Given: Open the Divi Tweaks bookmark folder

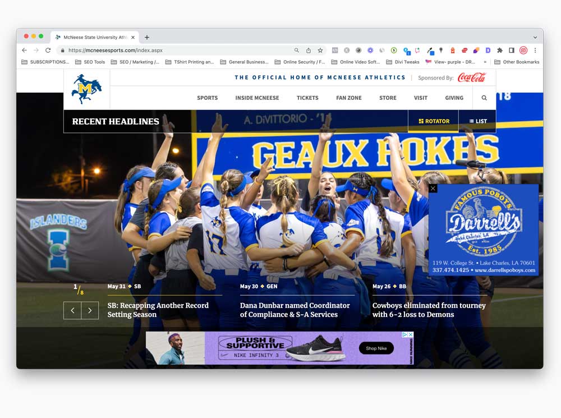Looking at the screenshot, I should 403,62.
